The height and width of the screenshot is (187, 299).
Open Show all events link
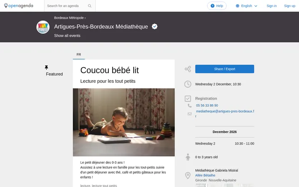tap(67, 36)
